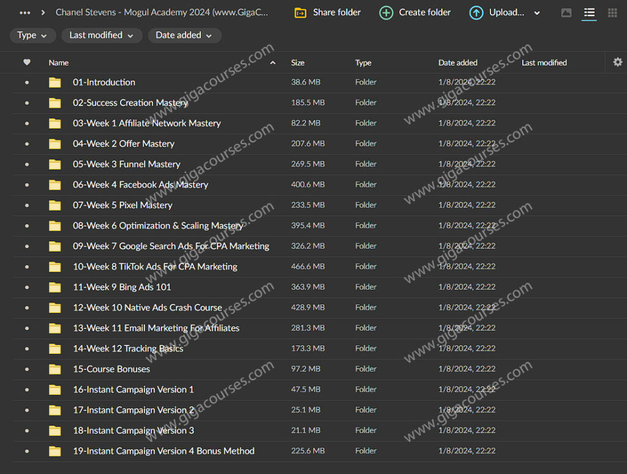Open column settings gear icon
Screen dimensions: 627x474
617,62
